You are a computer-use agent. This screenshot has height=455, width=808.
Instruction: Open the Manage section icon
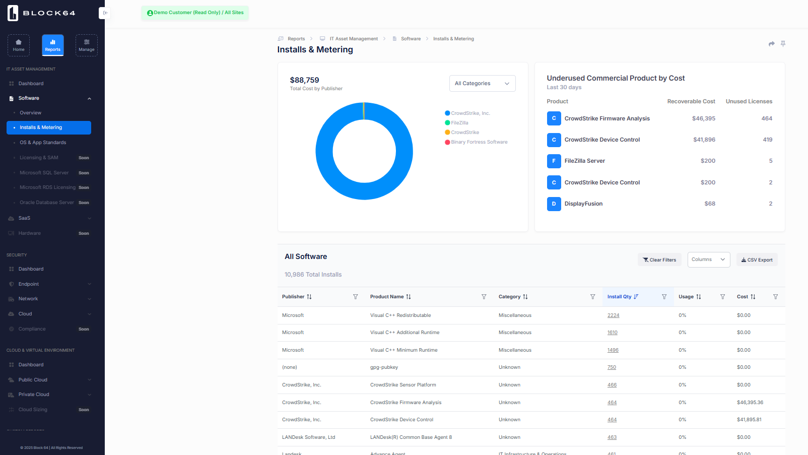point(87,45)
